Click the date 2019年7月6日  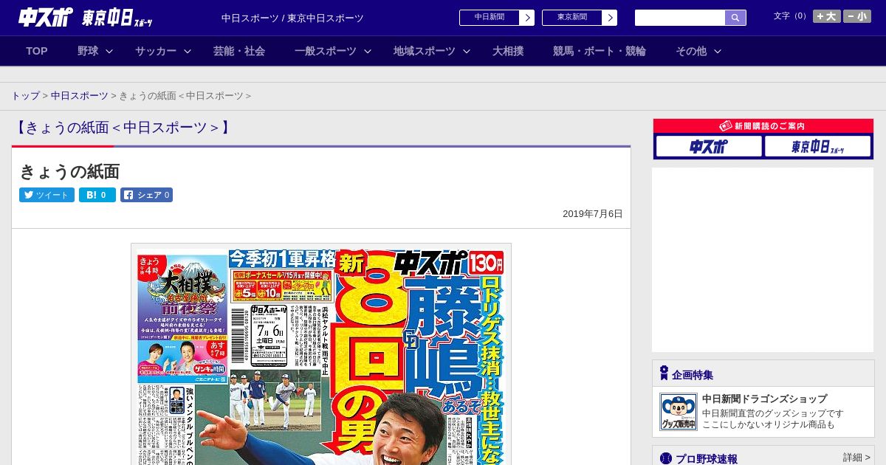click(x=593, y=214)
